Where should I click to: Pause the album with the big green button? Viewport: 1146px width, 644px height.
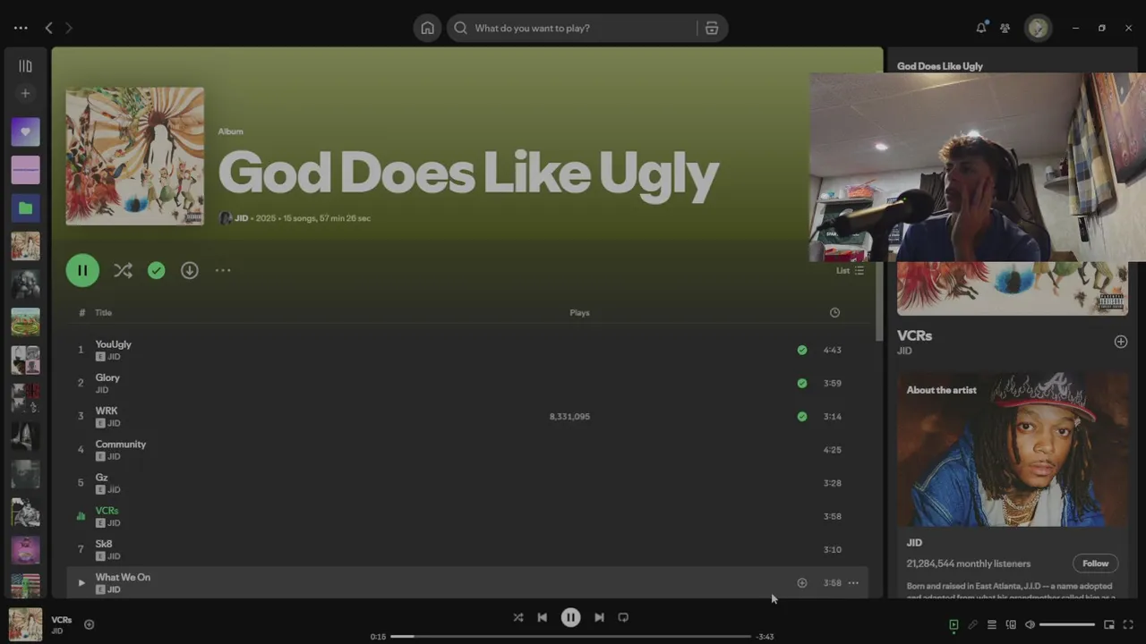pyautogui.click(x=82, y=270)
